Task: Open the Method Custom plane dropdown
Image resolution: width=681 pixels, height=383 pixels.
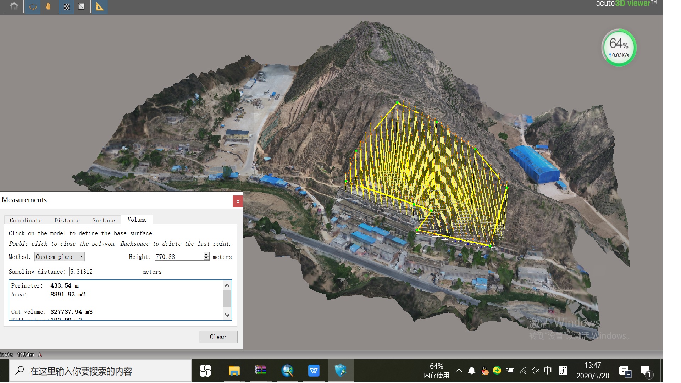Action: pos(59,257)
